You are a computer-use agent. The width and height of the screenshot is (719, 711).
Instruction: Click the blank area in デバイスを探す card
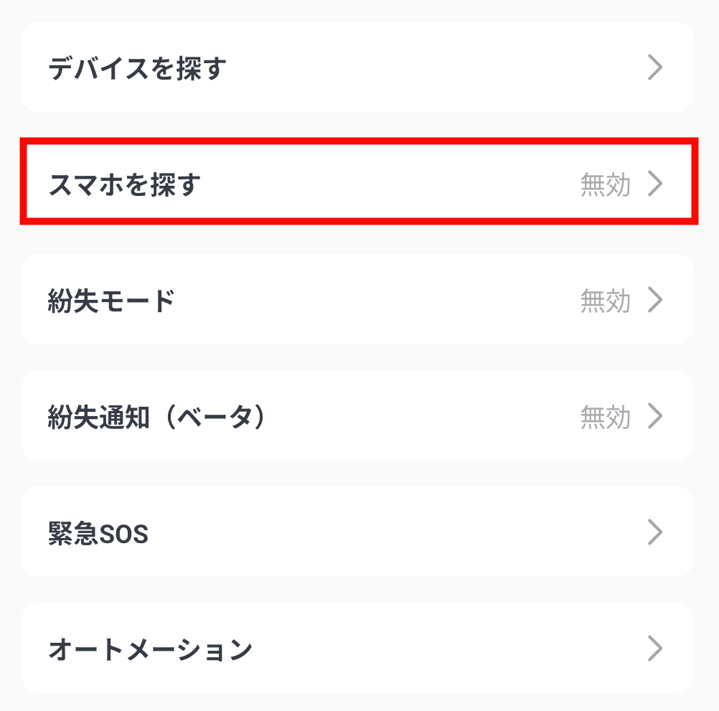(x=431, y=68)
